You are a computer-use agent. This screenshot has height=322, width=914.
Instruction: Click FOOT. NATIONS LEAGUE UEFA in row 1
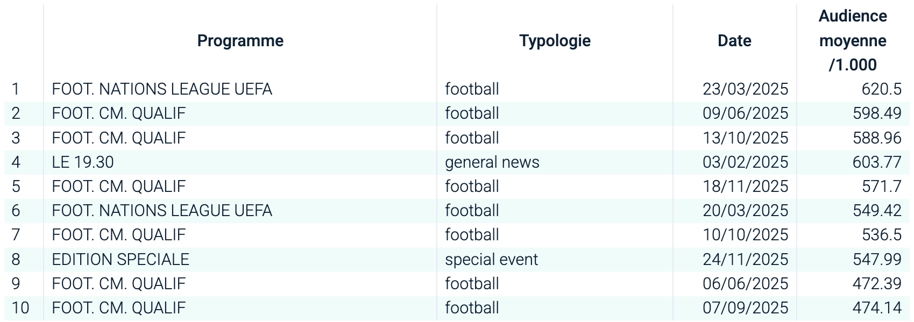pyautogui.click(x=162, y=89)
